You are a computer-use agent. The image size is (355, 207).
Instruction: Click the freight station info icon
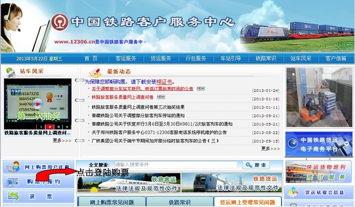pos(293,192)
